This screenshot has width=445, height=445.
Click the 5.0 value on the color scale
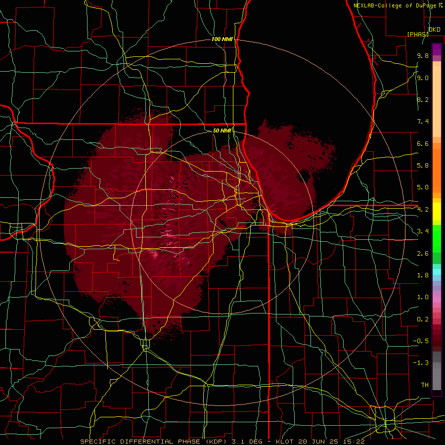tap(423, 187)
